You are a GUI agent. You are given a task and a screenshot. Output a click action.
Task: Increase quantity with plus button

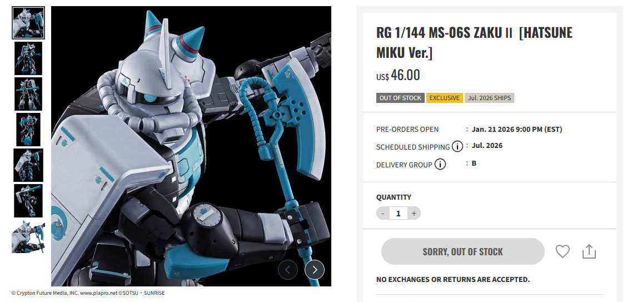point(414,213)
